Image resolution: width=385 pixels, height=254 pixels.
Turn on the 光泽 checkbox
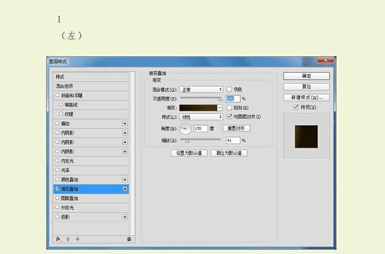[x=57, y=170]
